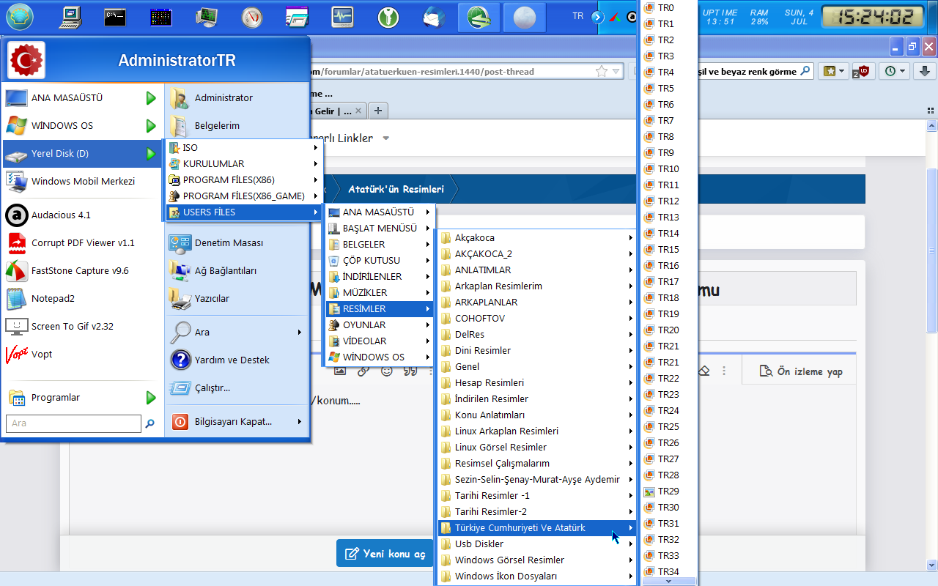This screenshot has height=586, width=938.
Task: Open the Linkler dropdown arrow on page
Action: 386,138
